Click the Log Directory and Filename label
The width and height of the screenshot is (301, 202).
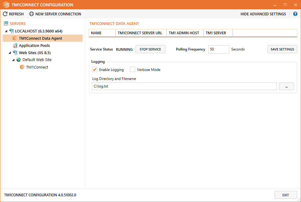pyautogui.click(x=114, y=79)
